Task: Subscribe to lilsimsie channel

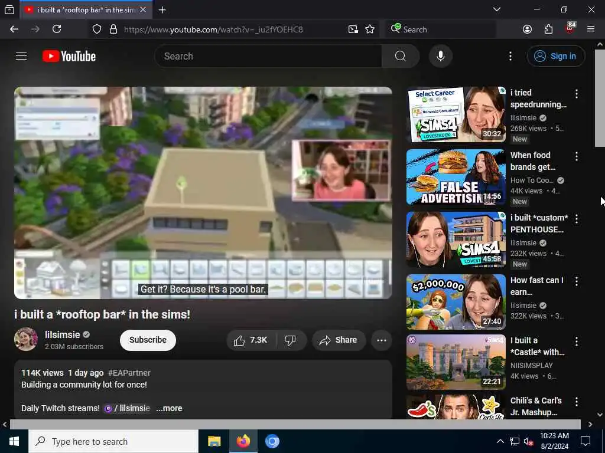Action: 148,340
